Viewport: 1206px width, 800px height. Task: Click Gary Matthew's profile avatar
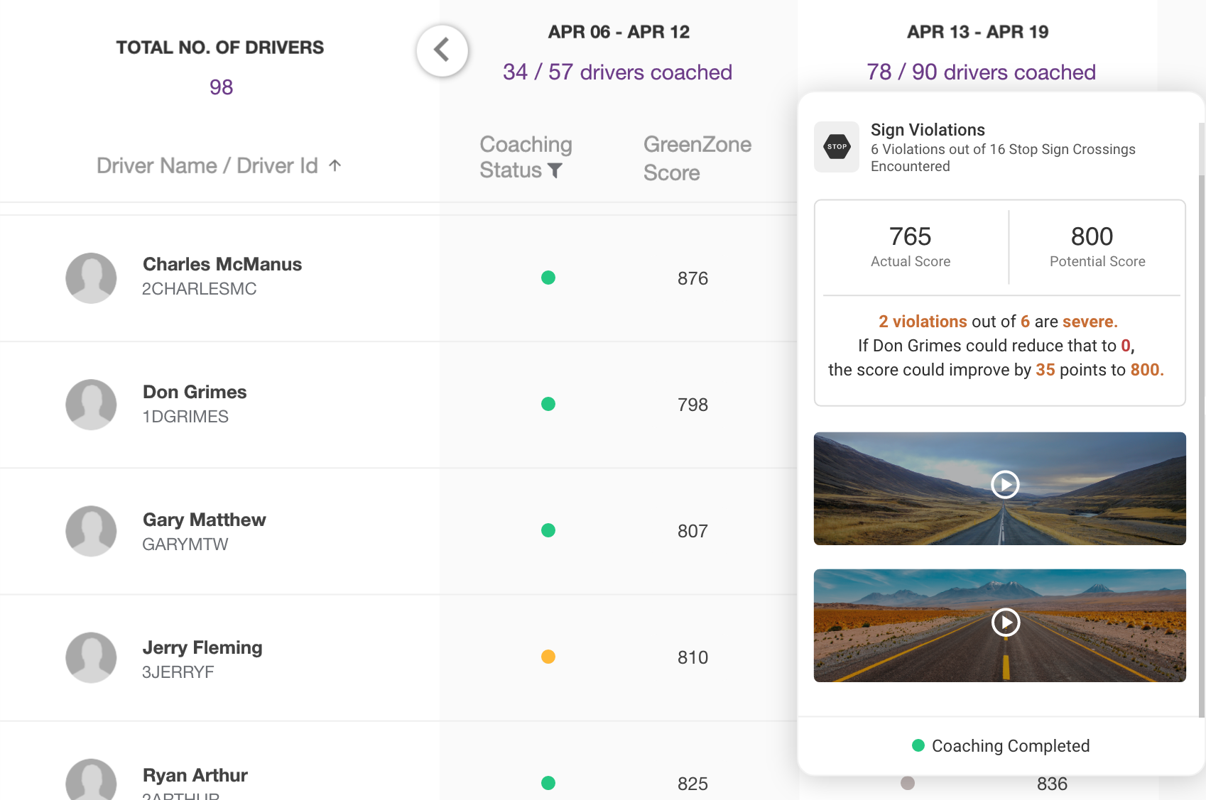(91, 531)
